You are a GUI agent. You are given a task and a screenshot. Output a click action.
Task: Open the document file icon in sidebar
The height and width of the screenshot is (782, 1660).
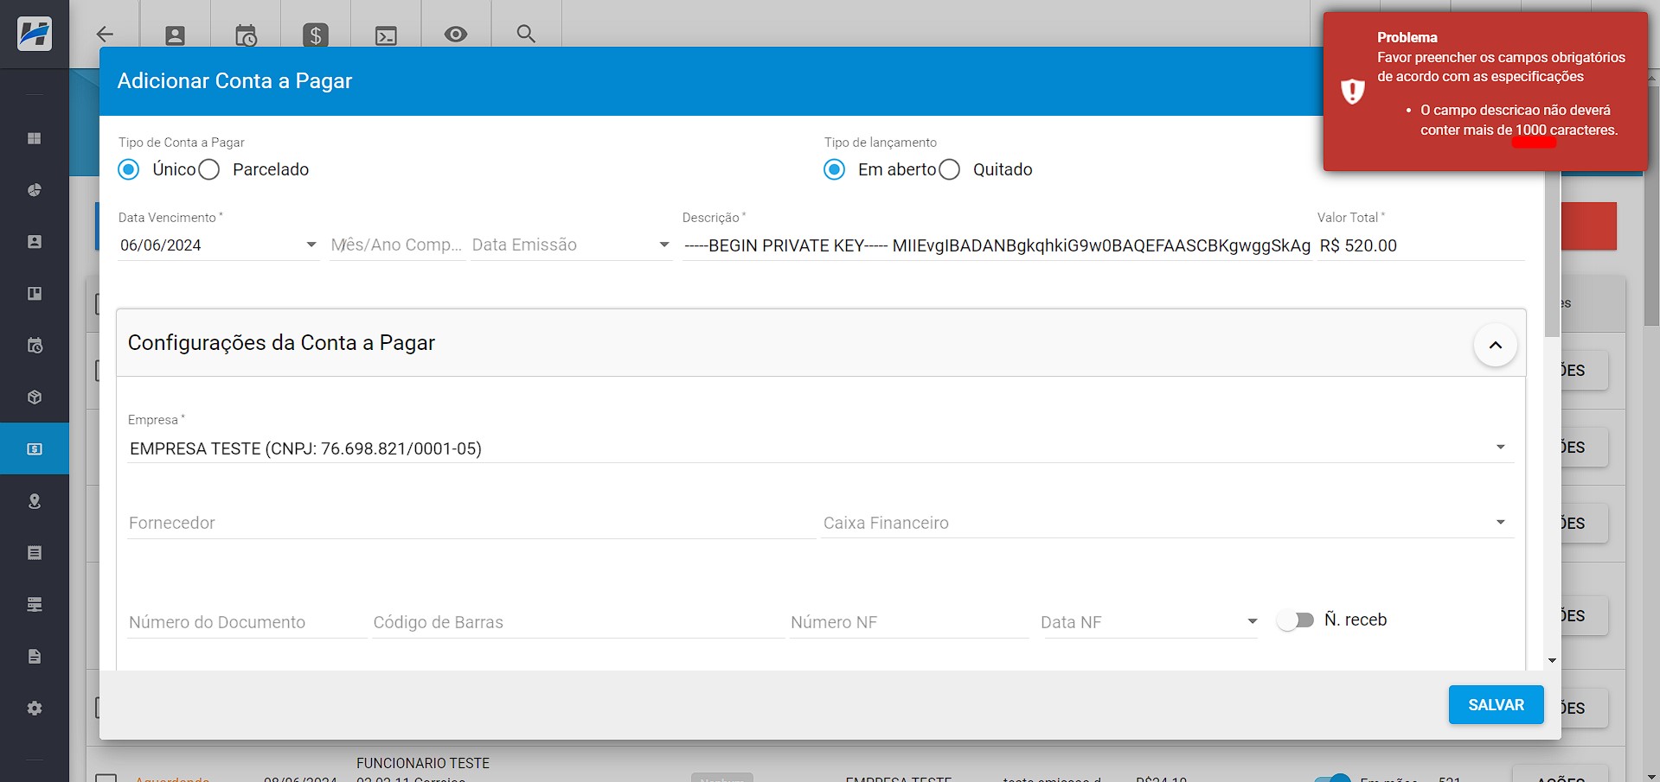coord(35,657)
